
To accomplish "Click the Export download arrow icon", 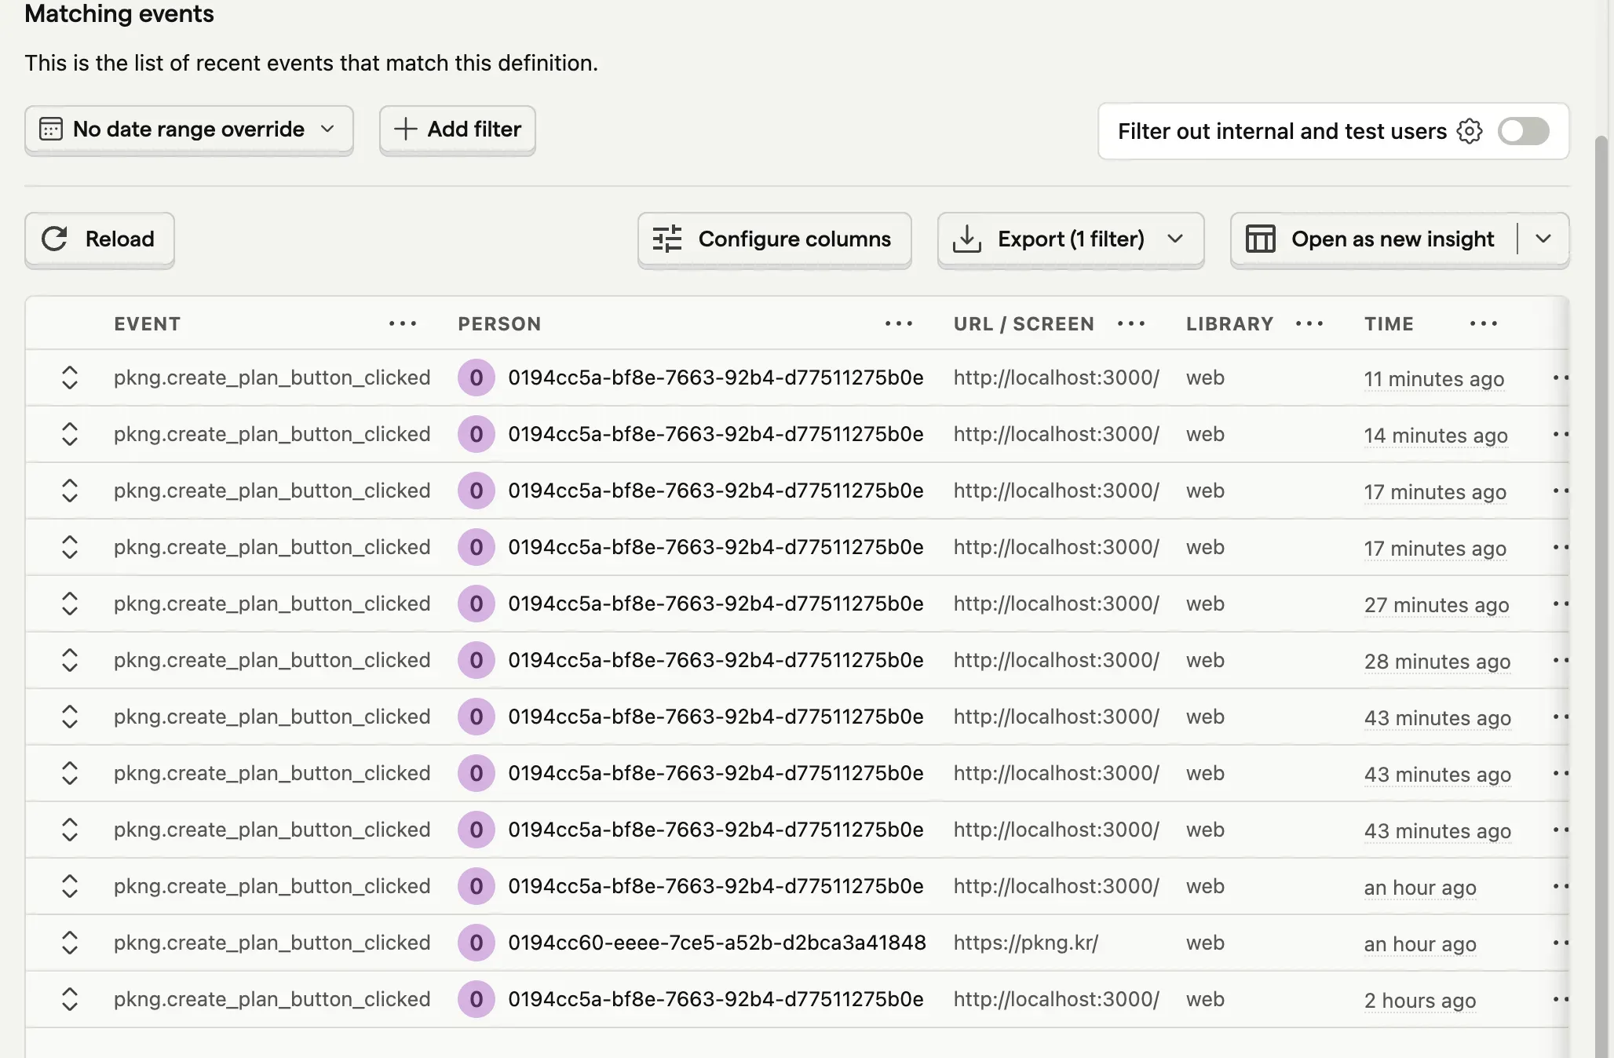I will click(x=966, y=239).
